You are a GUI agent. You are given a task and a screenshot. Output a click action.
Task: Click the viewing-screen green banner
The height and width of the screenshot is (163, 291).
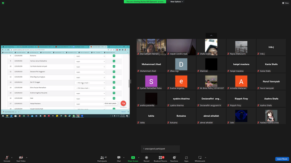(145, 2)
